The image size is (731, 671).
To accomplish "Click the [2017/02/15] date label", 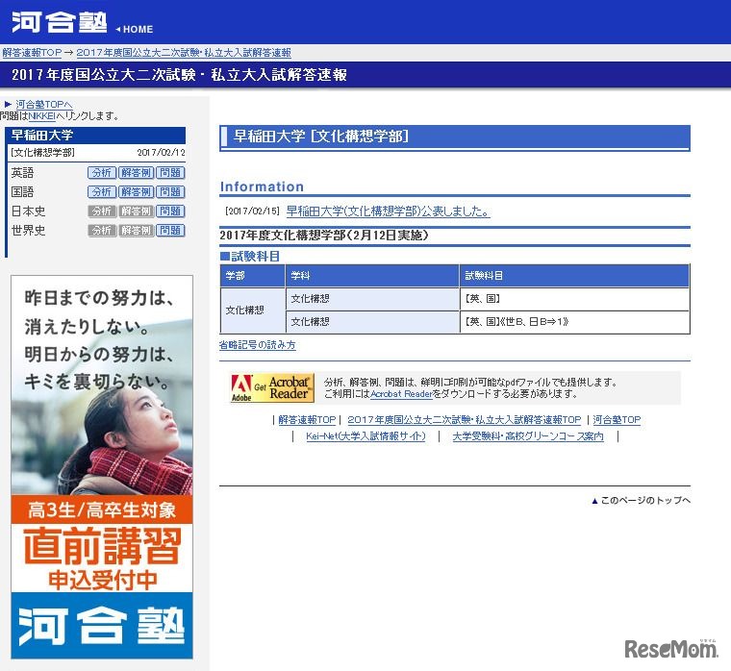I will coord(252,211).
